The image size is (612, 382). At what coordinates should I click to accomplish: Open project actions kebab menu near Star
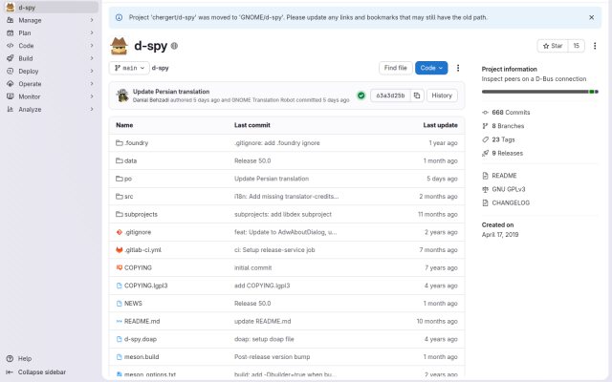[x=595, y=46]
